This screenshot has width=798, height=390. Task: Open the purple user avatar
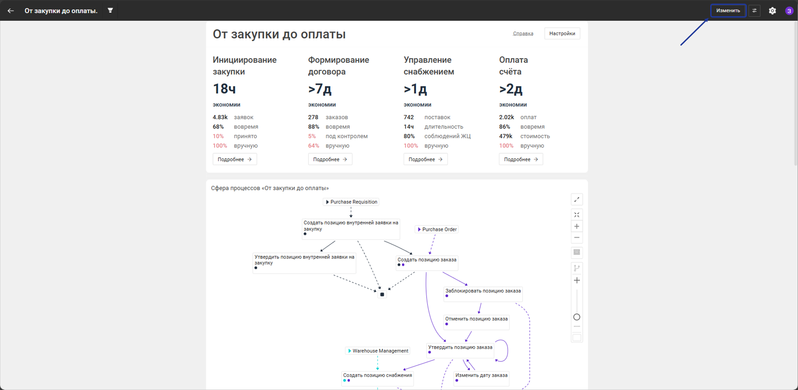(x=789, y=11)
